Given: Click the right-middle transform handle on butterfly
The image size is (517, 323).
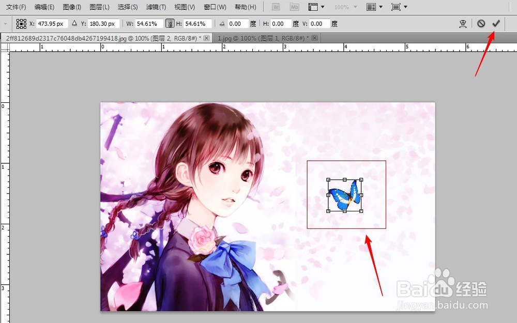Looking at the screenshot, I should (361, 195).
